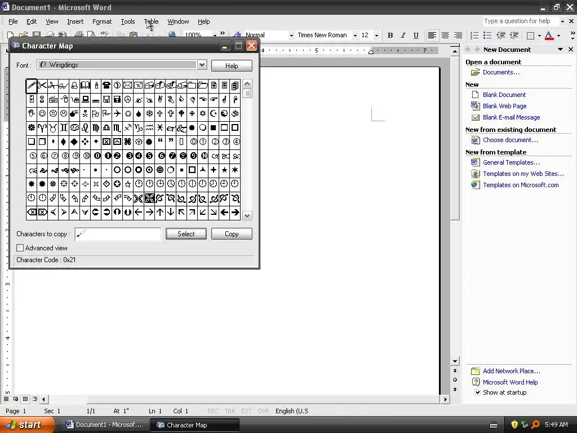Select the yin yang symbol in Character Map
Screen dimensions: 577x433
click(224, 113)
